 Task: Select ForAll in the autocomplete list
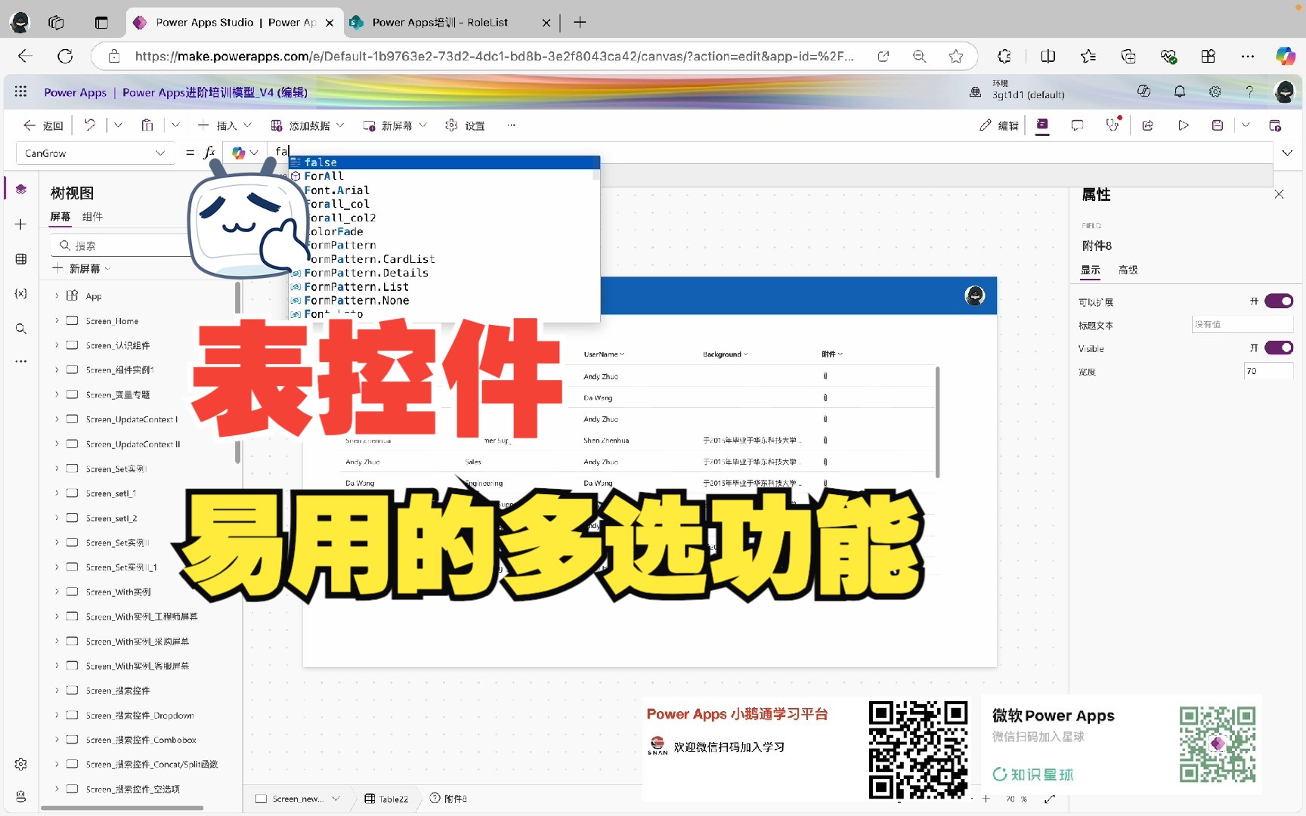pyautogui.click(x=444, y=176)
